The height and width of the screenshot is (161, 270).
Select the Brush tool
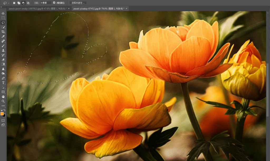coord(3,46)
